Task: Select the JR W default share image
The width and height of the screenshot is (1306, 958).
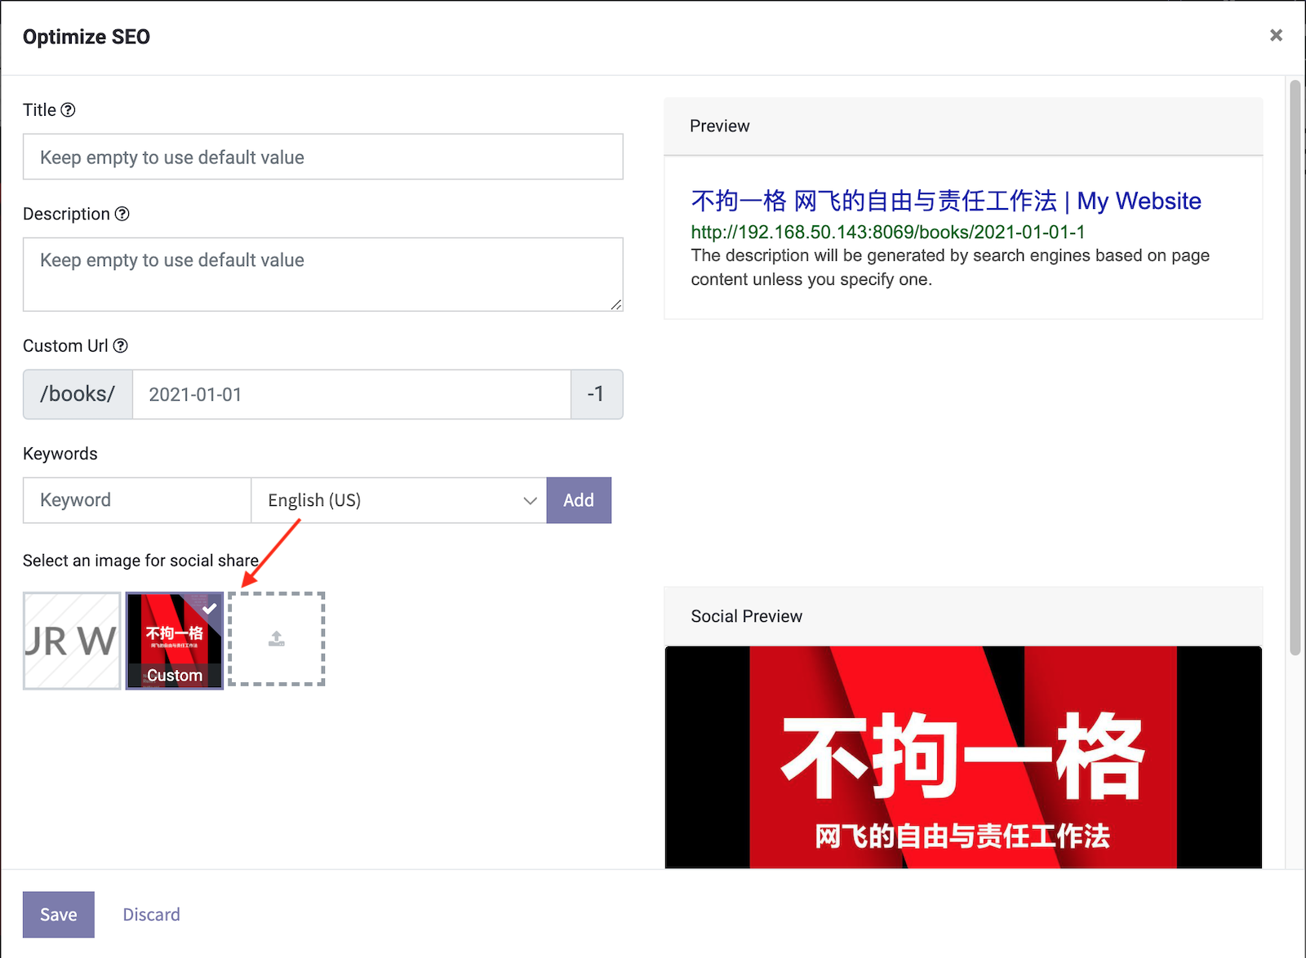Action: [72, 641]
